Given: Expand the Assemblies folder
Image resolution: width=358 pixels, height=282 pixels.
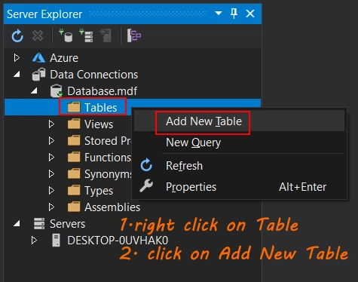Looking at the screenshot, I should tap(51, 207).
